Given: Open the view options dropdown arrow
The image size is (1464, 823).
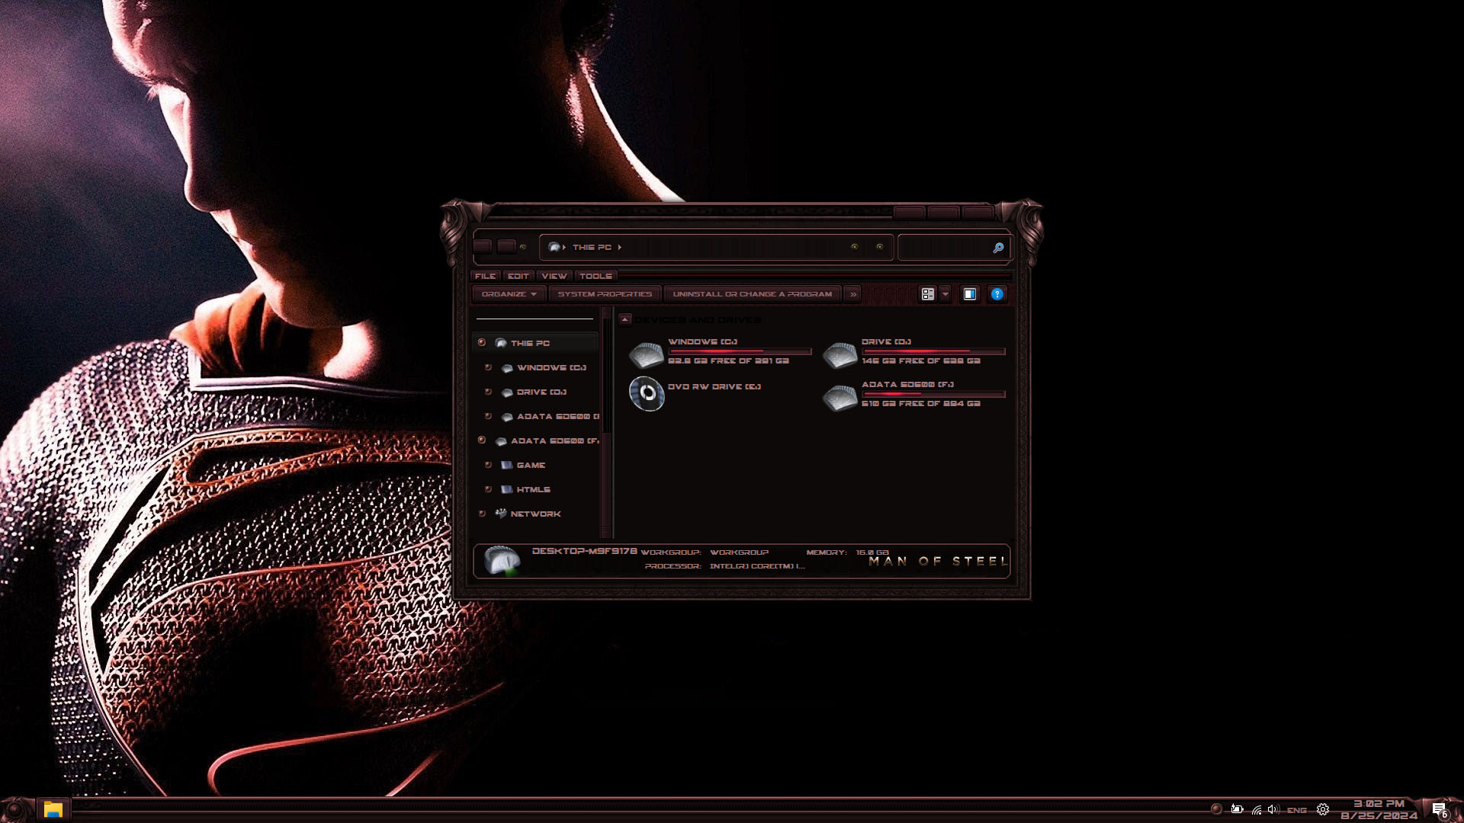Looking at the screenshot, I should [945, 294].
